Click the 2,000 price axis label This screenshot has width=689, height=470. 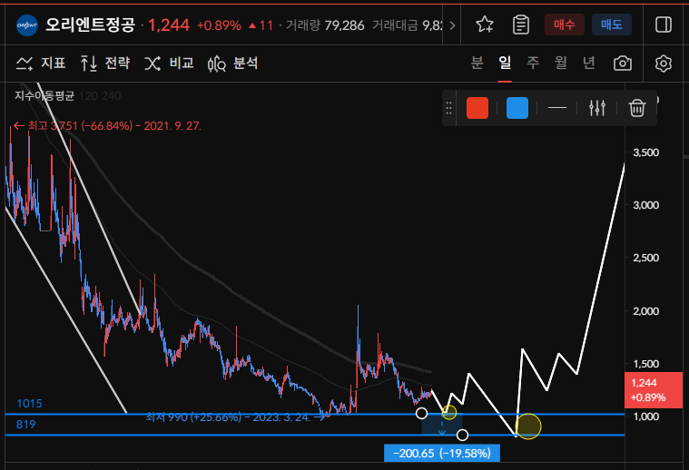646,311
